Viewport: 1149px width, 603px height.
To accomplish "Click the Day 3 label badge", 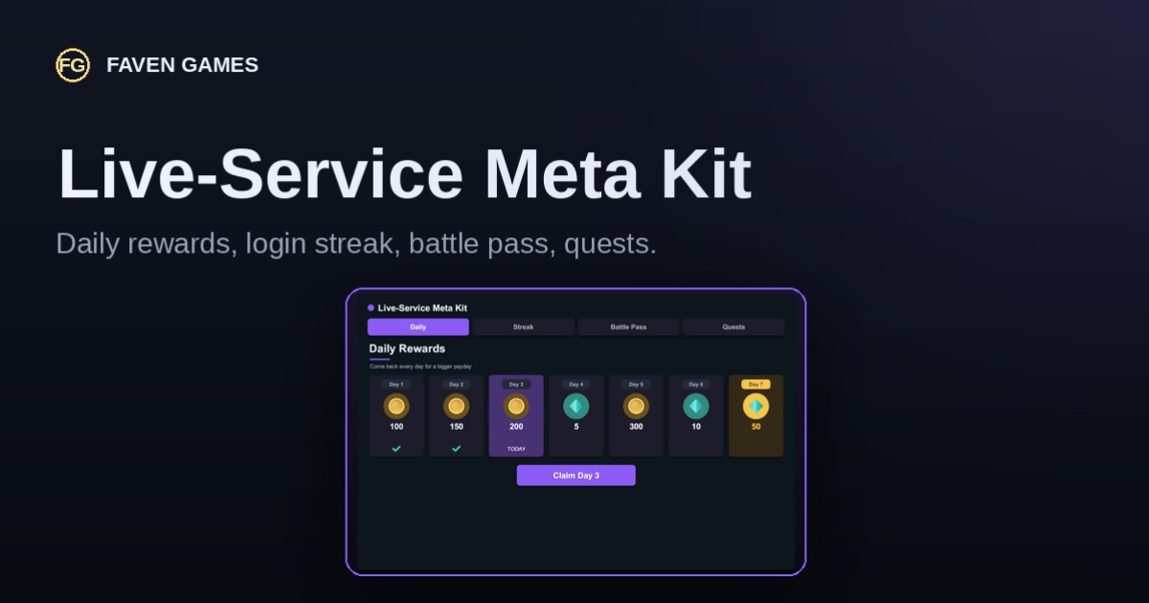I will pos(516,384).
